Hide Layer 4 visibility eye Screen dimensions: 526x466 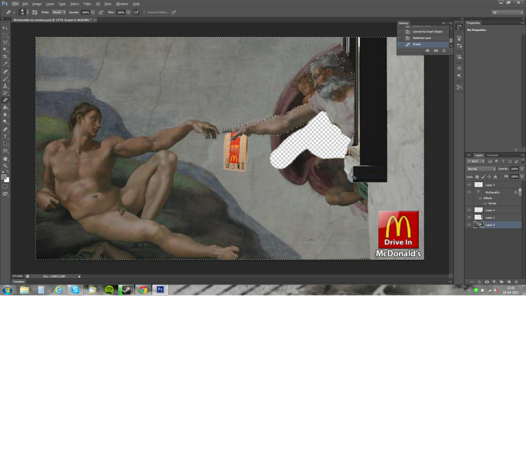coord(469,210)
